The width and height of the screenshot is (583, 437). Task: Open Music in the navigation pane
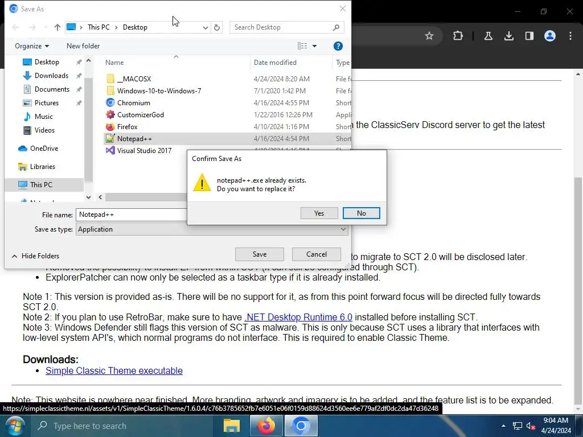(43, 117)
